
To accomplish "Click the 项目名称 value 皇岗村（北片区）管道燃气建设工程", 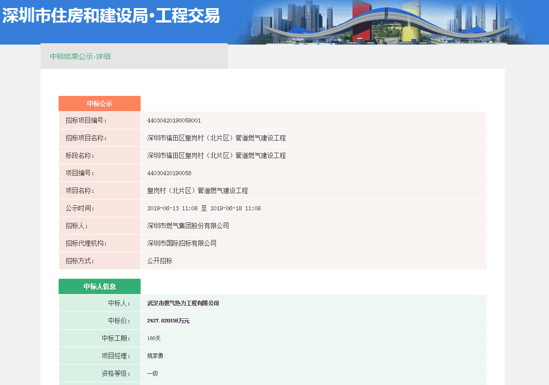I will (197, 191).
